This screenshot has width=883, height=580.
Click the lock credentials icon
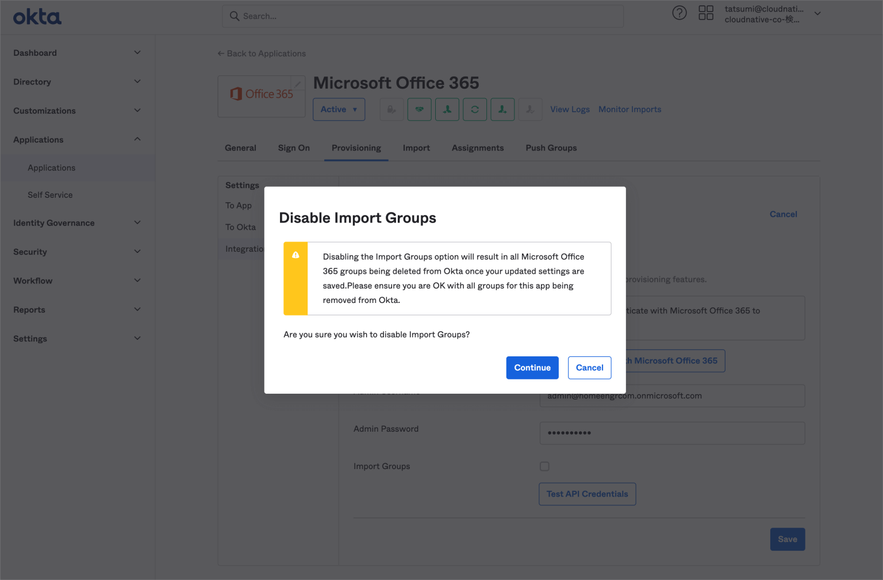point(391,109)
